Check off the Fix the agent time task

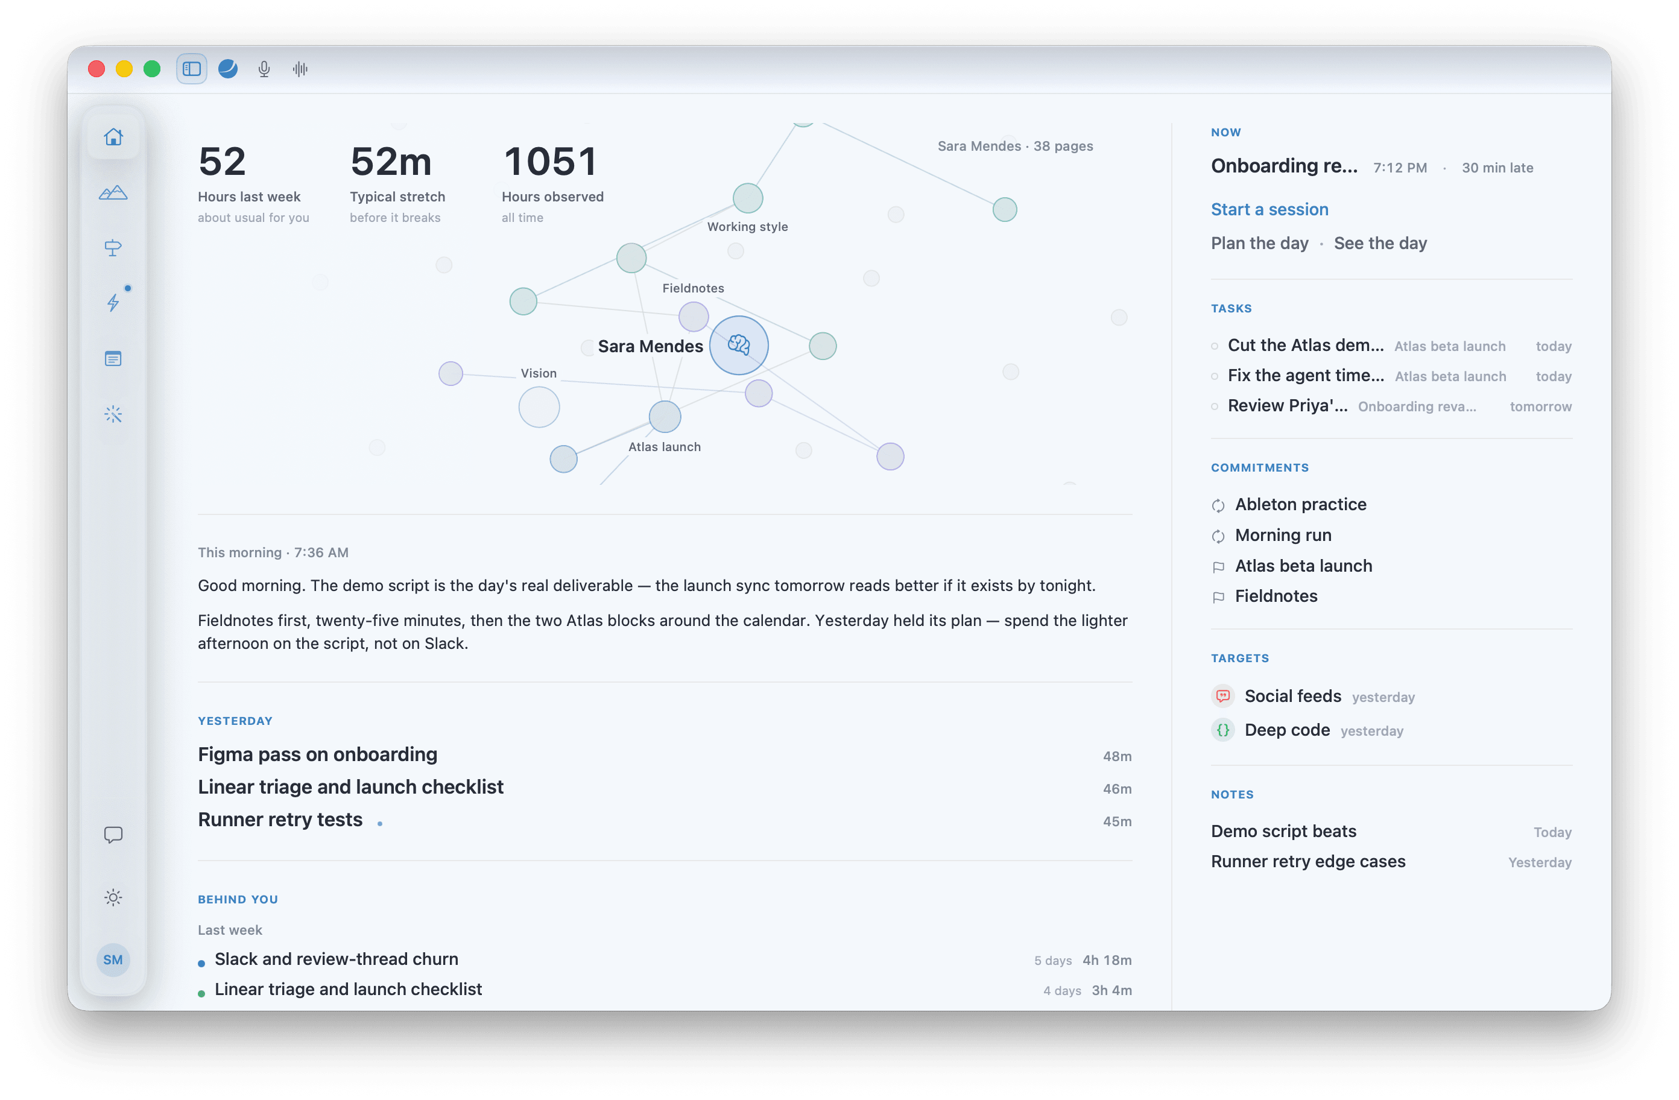(x=1214, y=376)
